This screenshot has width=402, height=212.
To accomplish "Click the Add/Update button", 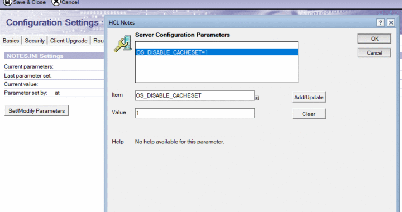I will click(x=309, y=97).
